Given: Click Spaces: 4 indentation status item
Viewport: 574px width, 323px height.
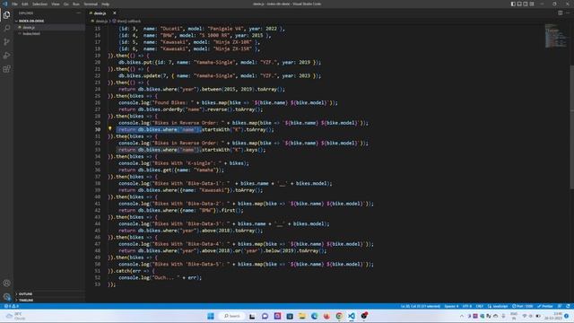Looking at the screenshot, I should click(x=451, y=306).
